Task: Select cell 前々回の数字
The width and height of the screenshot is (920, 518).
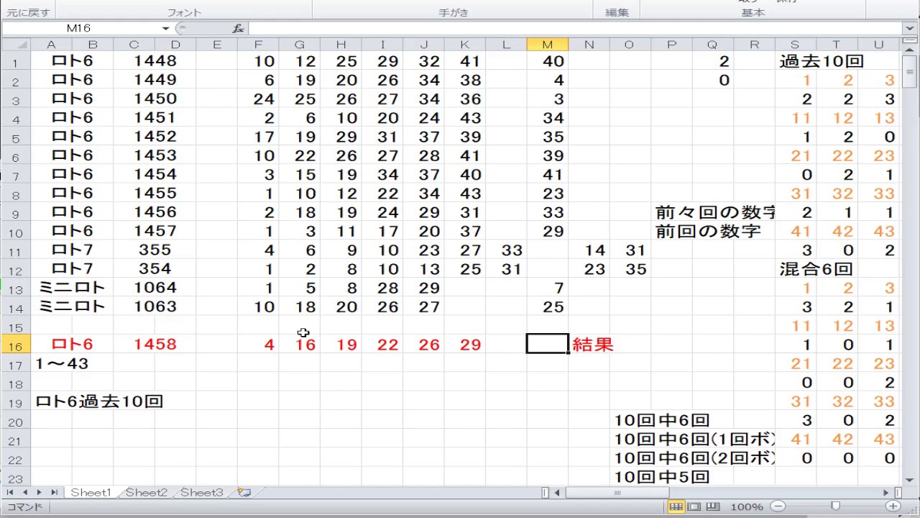Action: 715,212
